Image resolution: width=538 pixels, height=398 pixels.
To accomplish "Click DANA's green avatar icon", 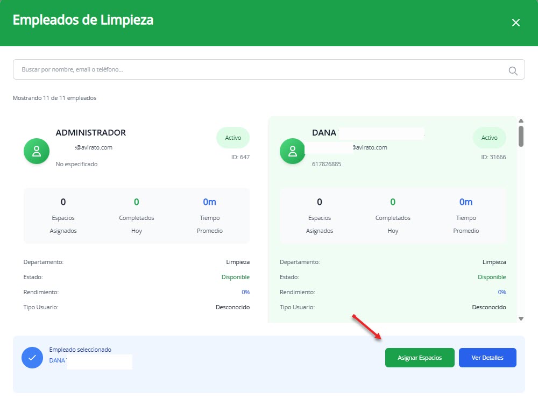I will click(293, 151).
